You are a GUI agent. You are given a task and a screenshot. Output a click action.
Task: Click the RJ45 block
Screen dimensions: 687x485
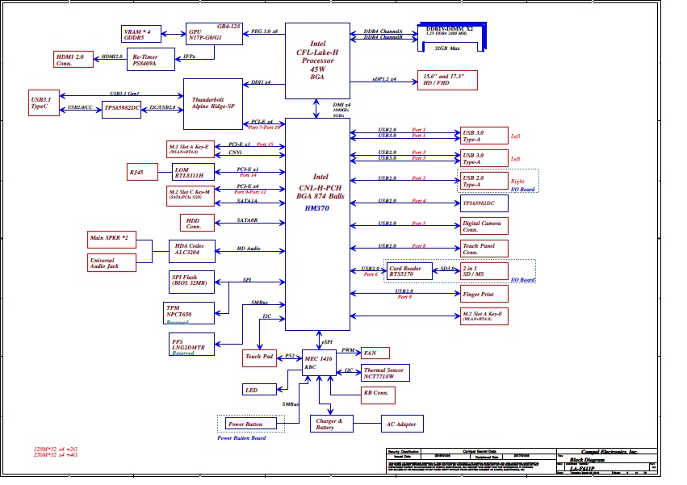[142, 172]
